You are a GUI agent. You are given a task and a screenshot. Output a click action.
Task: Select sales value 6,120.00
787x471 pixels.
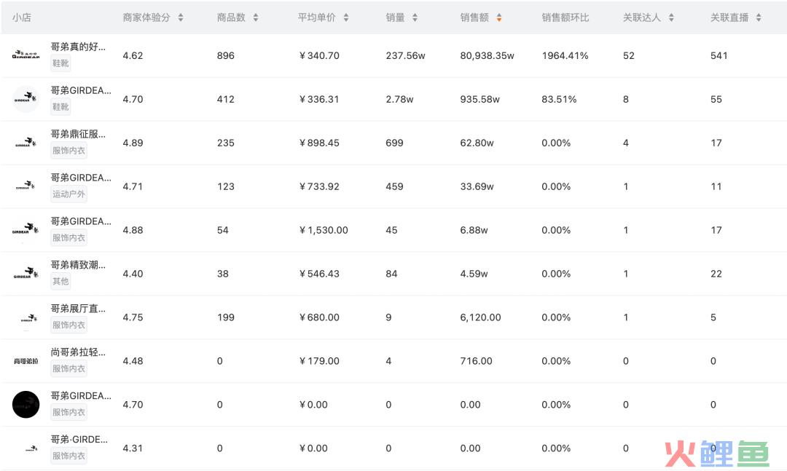[480, 317]
